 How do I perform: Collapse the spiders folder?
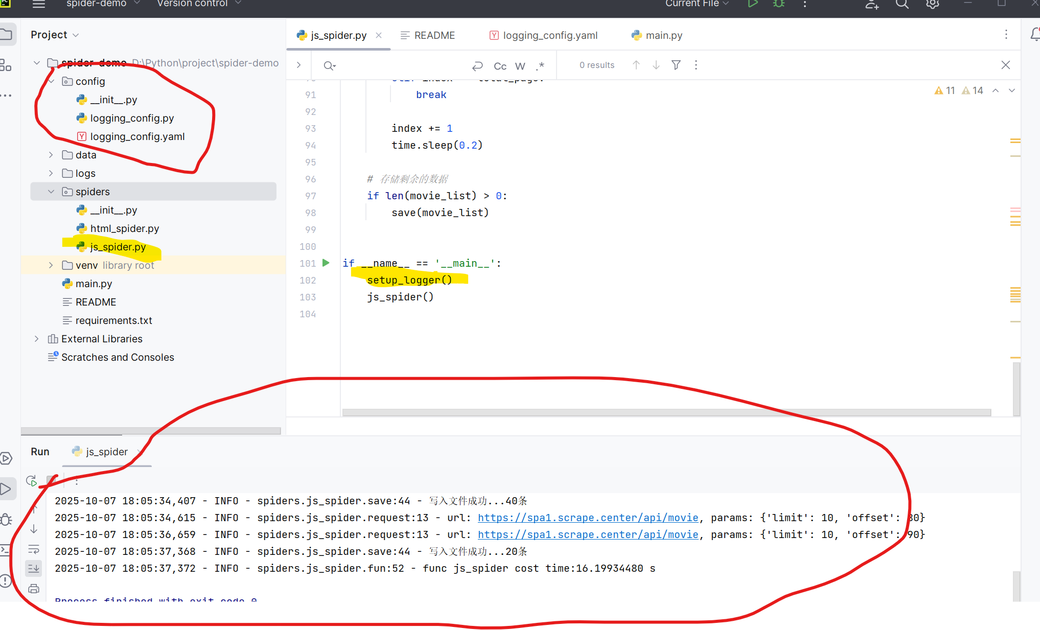tap(51, 192)
